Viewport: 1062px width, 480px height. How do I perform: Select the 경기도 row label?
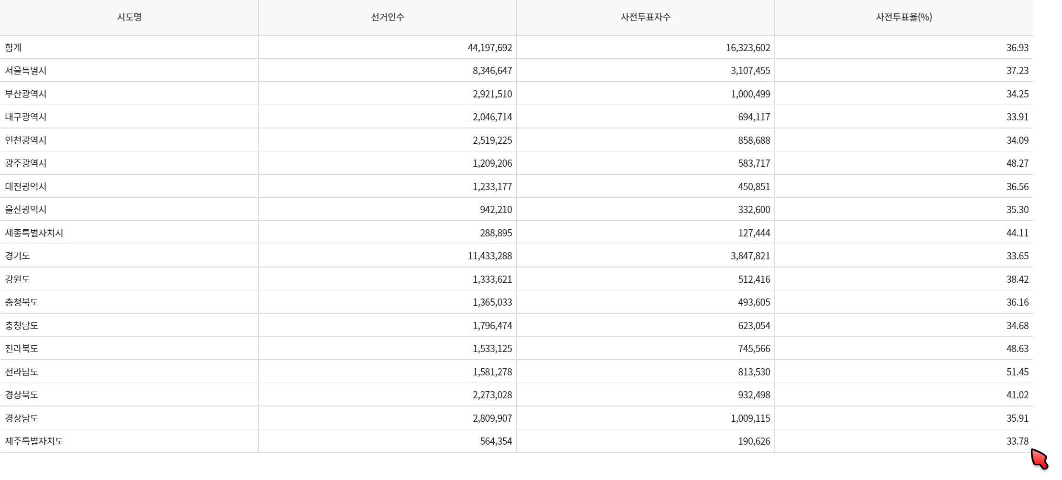point(18,256)
